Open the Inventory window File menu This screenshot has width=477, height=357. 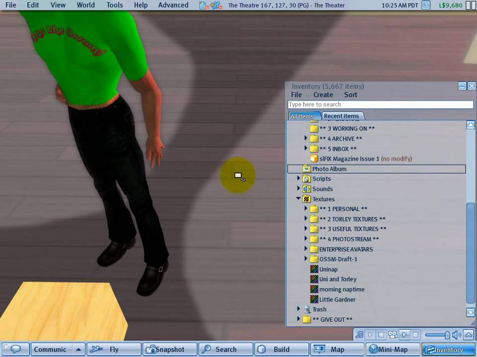296,95
